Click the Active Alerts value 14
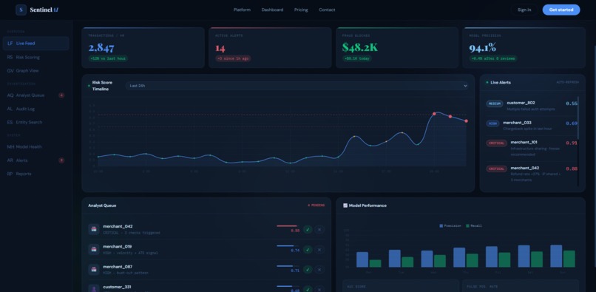The image size is (596, 292). pyautogui.click(x=220, y=48)
